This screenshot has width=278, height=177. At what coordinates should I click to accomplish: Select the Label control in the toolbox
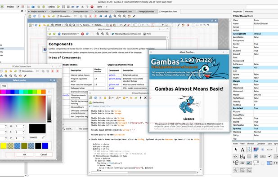pyautogui.click(x=242, y=150)
